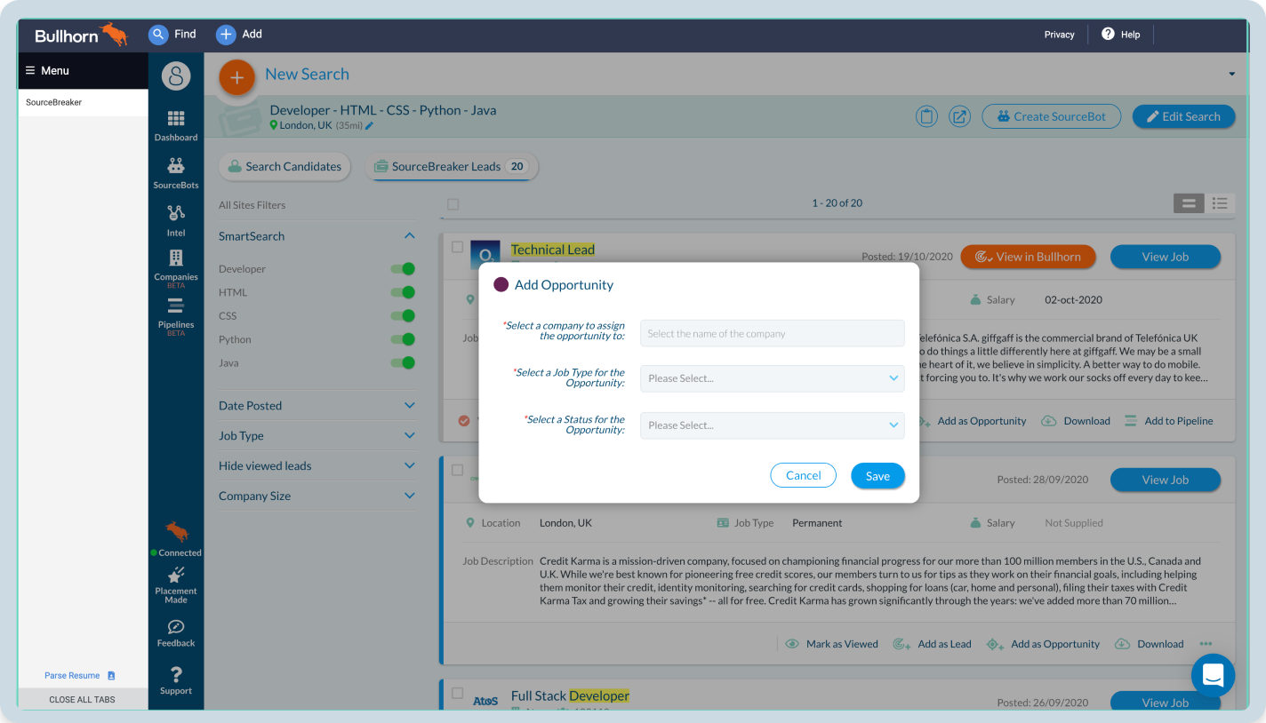Click the pencil icon beside London location
Viewport: 1266px width, 723px height.
pos(370,126)
